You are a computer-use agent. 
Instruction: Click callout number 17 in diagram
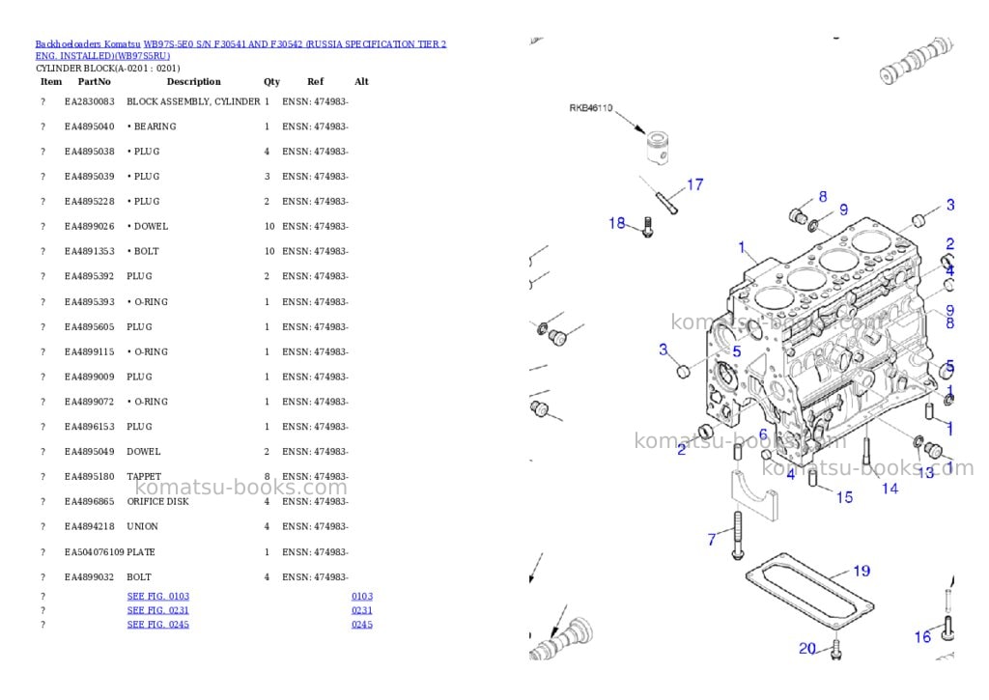pyautogui.click(x=695, y=184)
